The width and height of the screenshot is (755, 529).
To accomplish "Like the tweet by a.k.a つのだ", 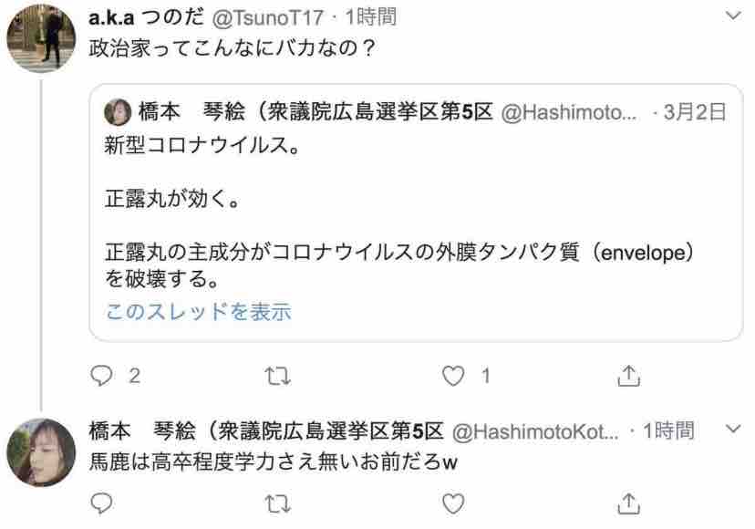I will [x=453, y=377].
